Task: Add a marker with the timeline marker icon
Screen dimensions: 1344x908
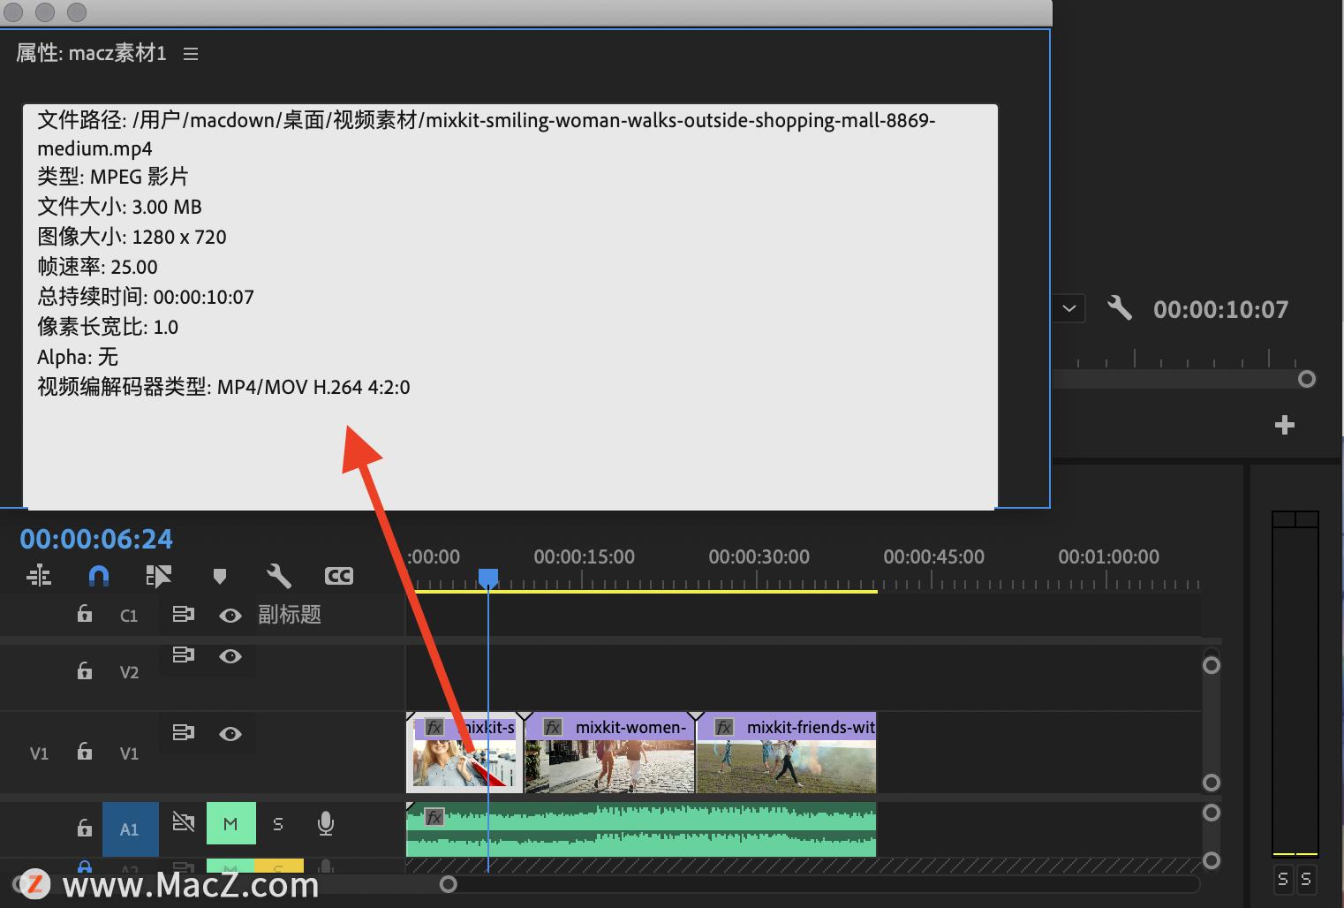Action: click(220, 577)
